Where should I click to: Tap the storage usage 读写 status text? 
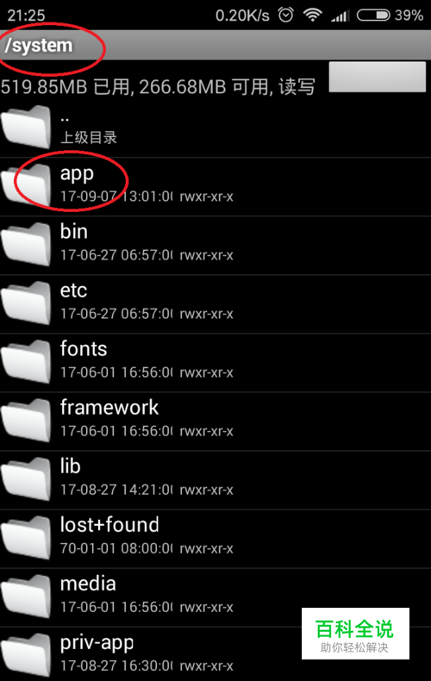(x=297, y=87)
